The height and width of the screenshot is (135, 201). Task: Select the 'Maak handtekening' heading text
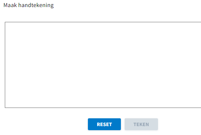click(29, 6)
